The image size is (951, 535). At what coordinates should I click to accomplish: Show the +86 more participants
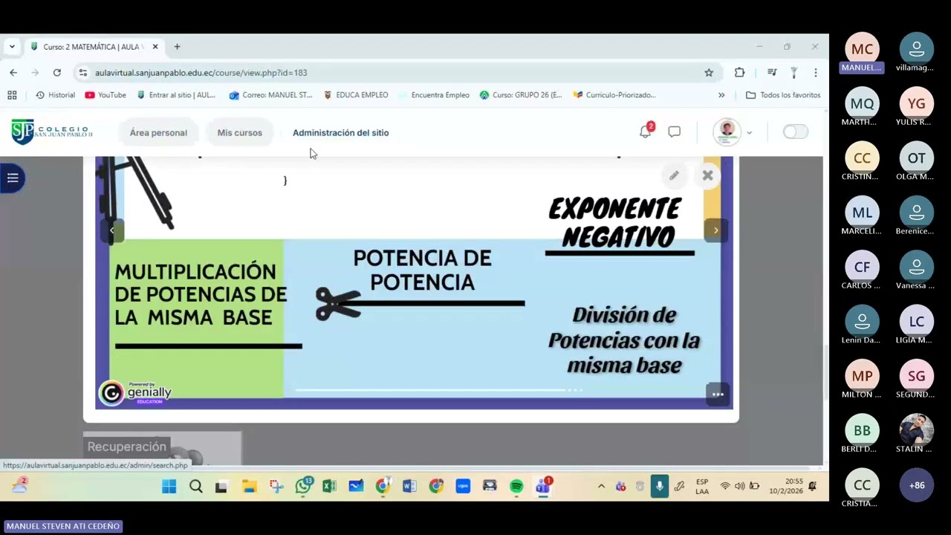click(x=917, y=485)
